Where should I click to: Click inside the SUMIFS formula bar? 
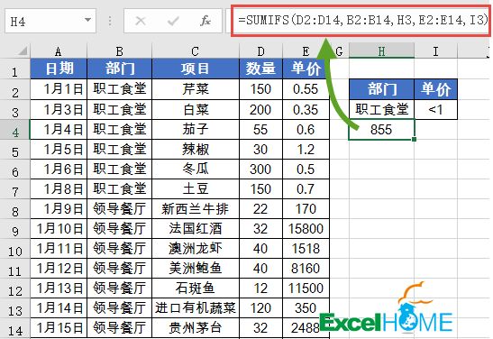[361, 21]
